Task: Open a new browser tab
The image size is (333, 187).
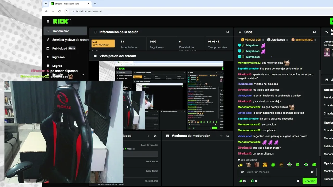Action: (x=95, y=4)
